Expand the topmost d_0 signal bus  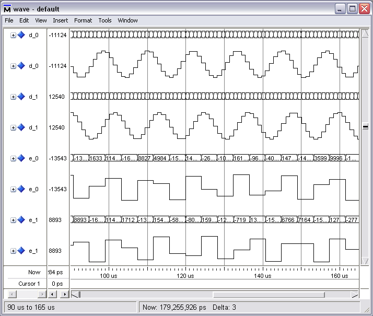(x=14, y=35)
